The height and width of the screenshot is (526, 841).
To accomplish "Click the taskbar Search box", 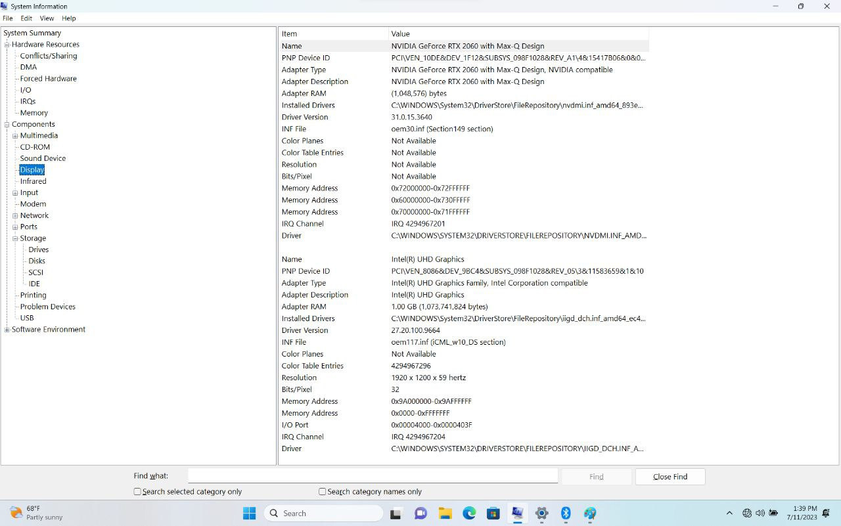I will 324,514.
